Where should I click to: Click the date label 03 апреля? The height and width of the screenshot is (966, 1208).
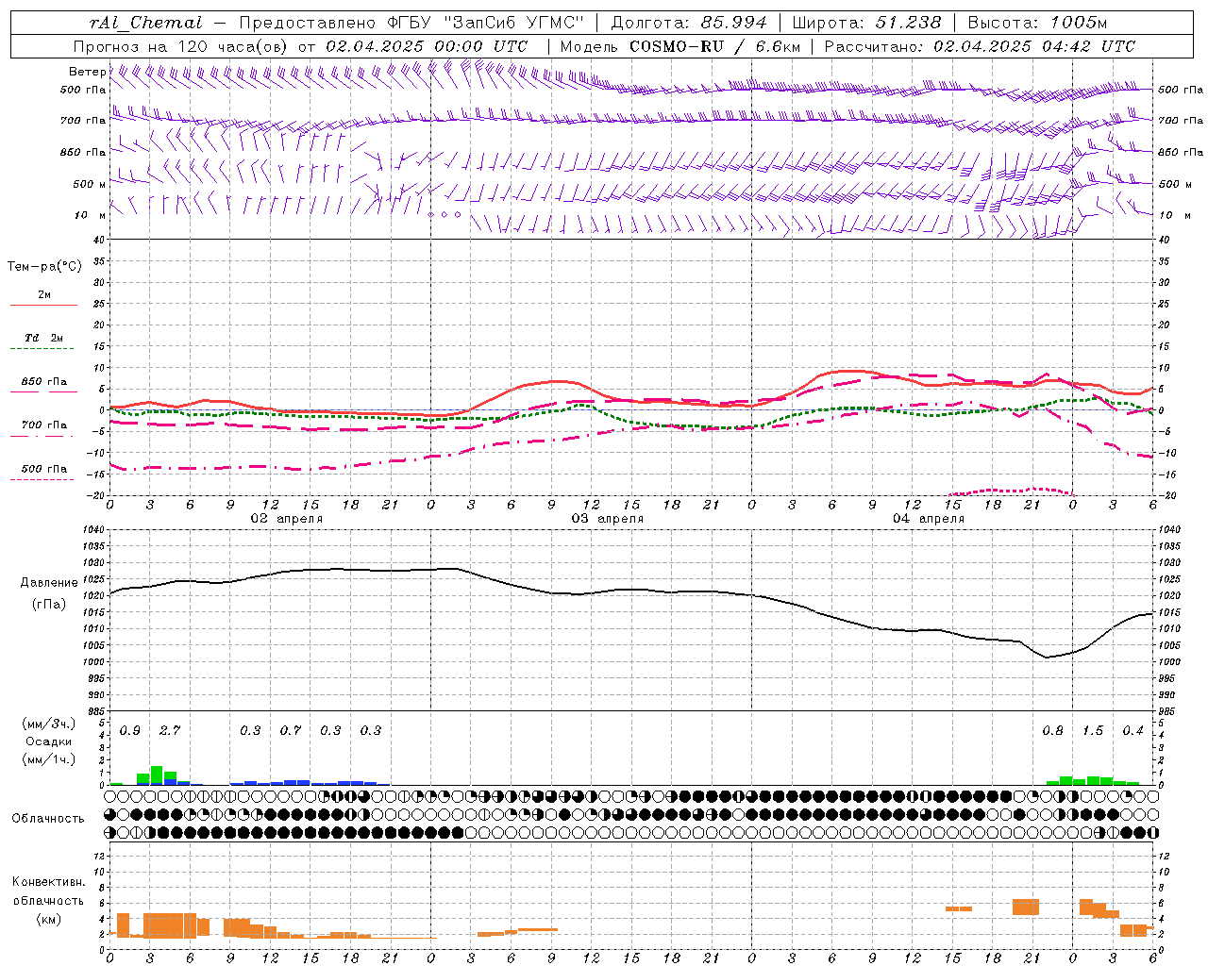click(x=608, y=519)
